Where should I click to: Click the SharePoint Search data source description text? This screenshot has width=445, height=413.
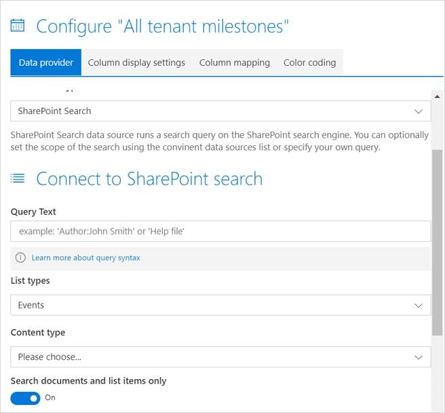219,141
